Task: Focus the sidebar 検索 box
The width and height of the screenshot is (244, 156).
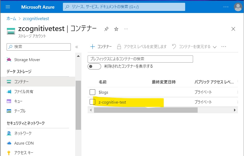Action: [x=39, y=47]
